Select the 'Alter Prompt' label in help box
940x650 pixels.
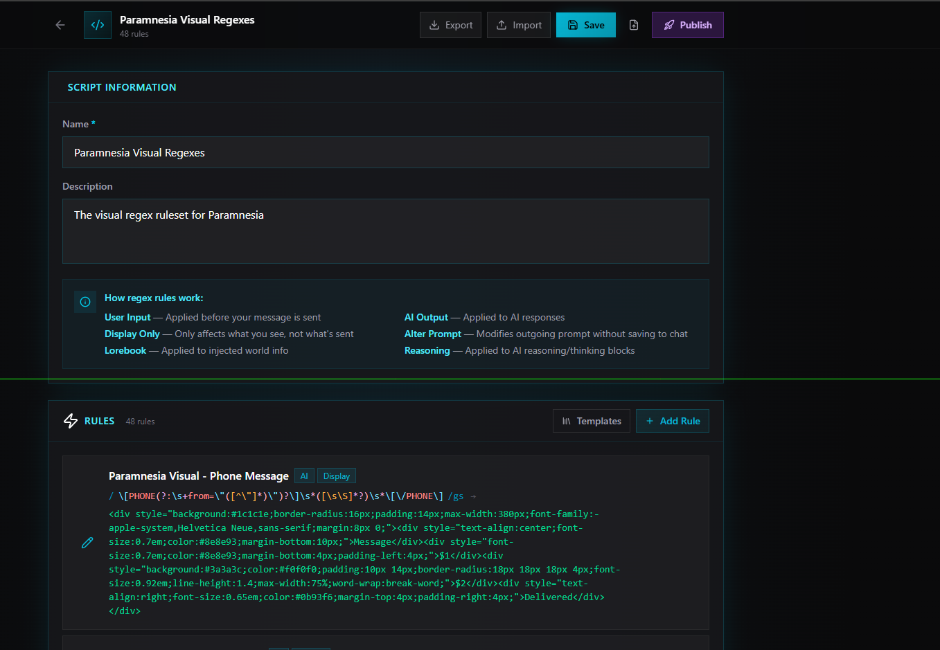[433, 334]
